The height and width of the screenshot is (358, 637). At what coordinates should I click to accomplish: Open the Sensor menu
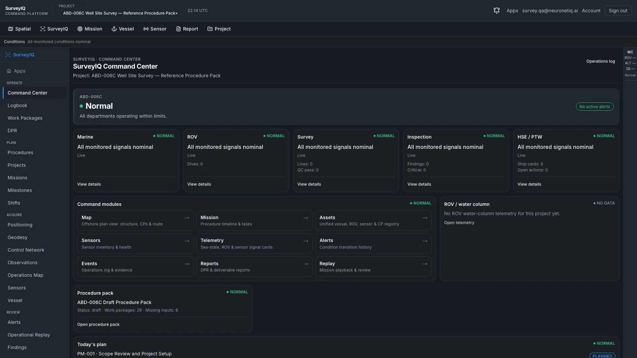point(155,29)
